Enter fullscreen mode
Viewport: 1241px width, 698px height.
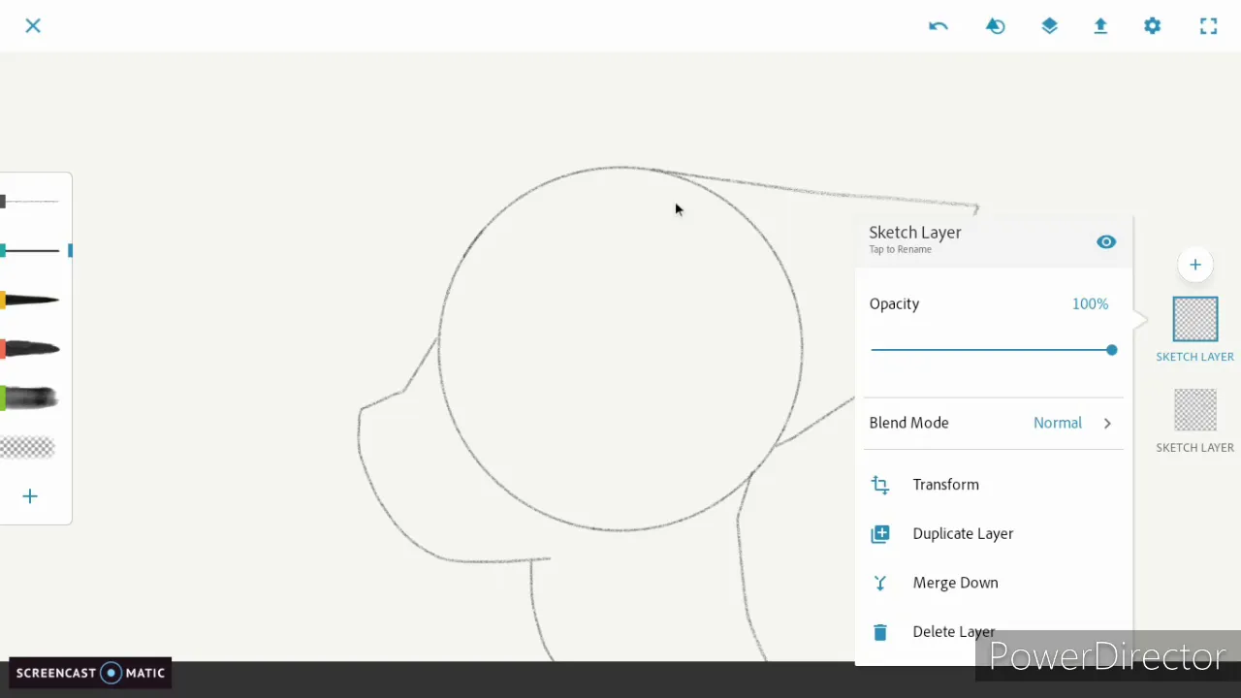click(x=1208, y=26)
